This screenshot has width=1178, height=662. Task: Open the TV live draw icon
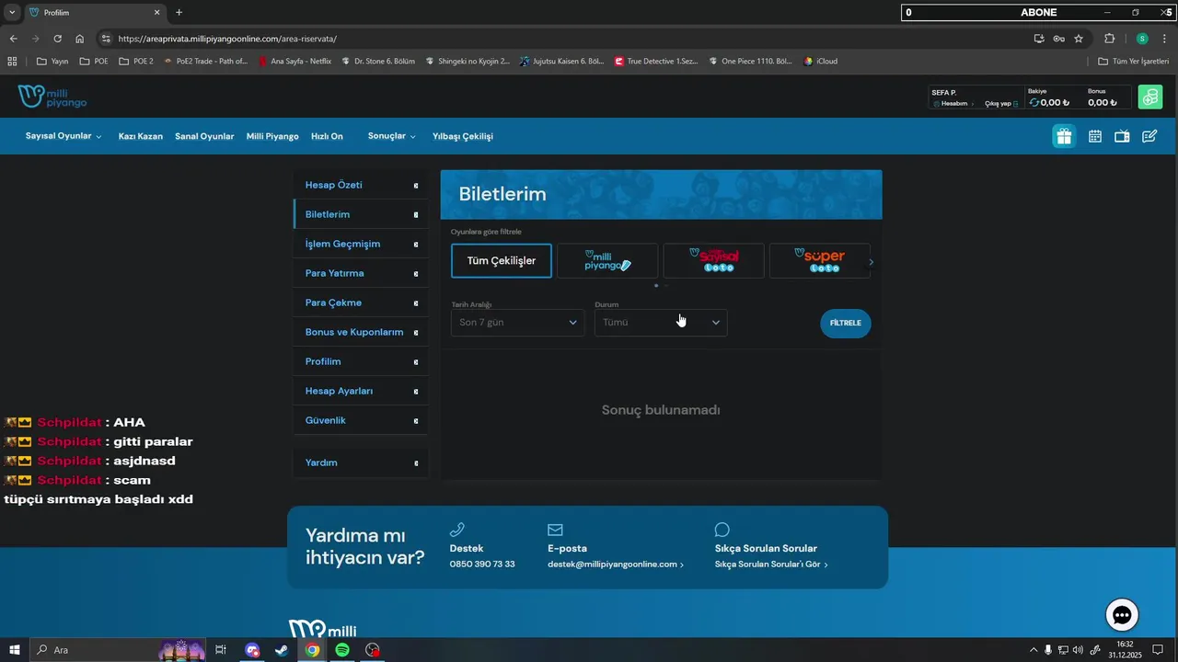[x=1122, y=136]
